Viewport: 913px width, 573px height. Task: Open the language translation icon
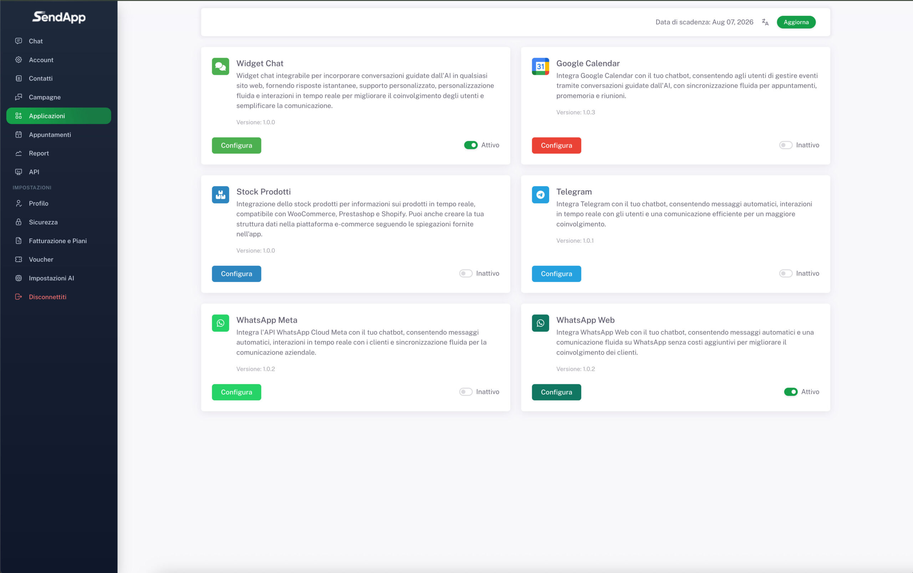tap(765, 22)
